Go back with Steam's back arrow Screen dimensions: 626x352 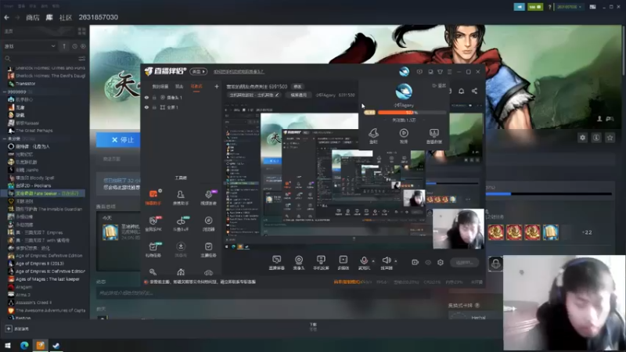point(6,17)
